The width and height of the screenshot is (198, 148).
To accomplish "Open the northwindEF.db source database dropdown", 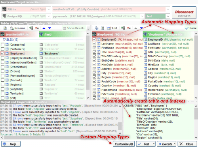I will pyautogui.click(x=168, y=9).
